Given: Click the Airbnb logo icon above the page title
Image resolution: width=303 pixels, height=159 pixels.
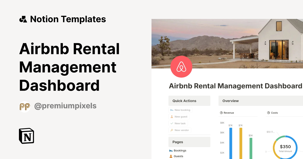Looking at the screenshot, I should (x=182, y=67).
